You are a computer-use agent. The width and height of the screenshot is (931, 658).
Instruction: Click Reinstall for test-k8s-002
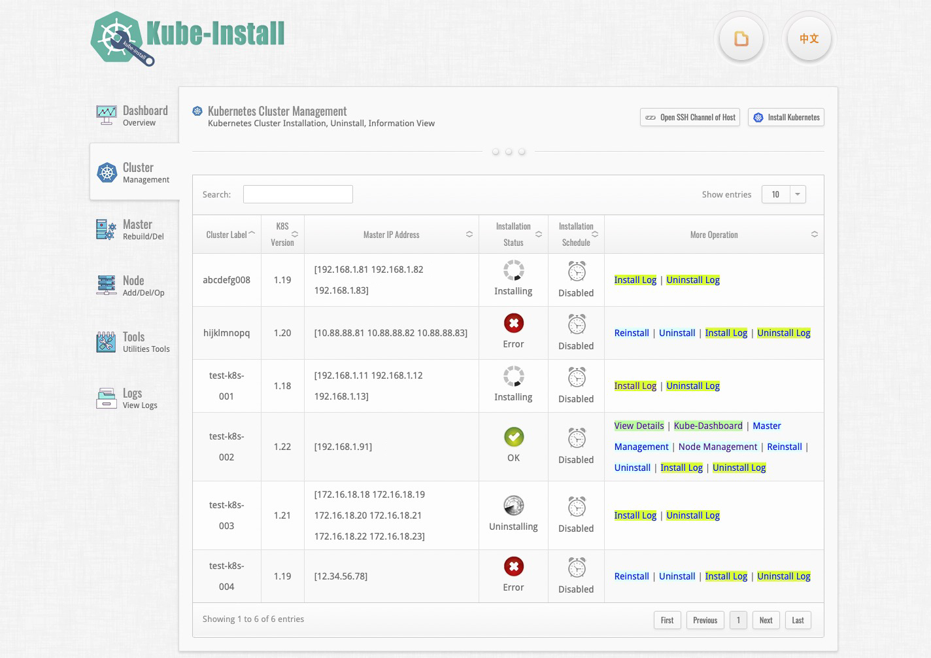pos(785,447)
